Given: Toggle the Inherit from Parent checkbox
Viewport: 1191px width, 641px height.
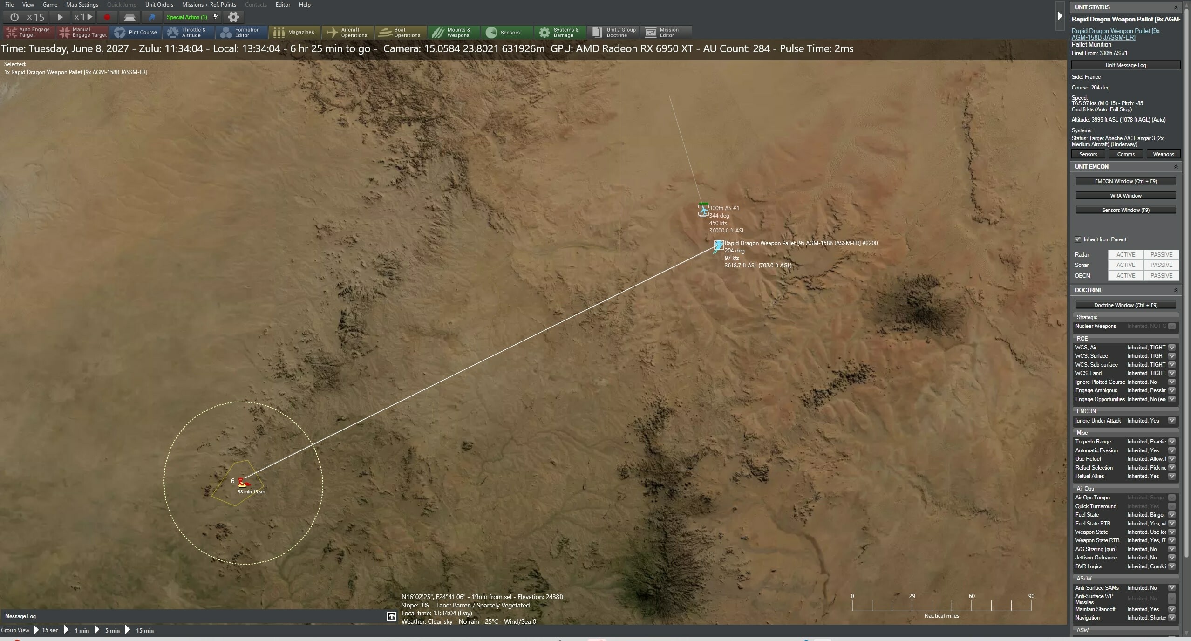Looking at the screenshot, I should (1077, 239).
